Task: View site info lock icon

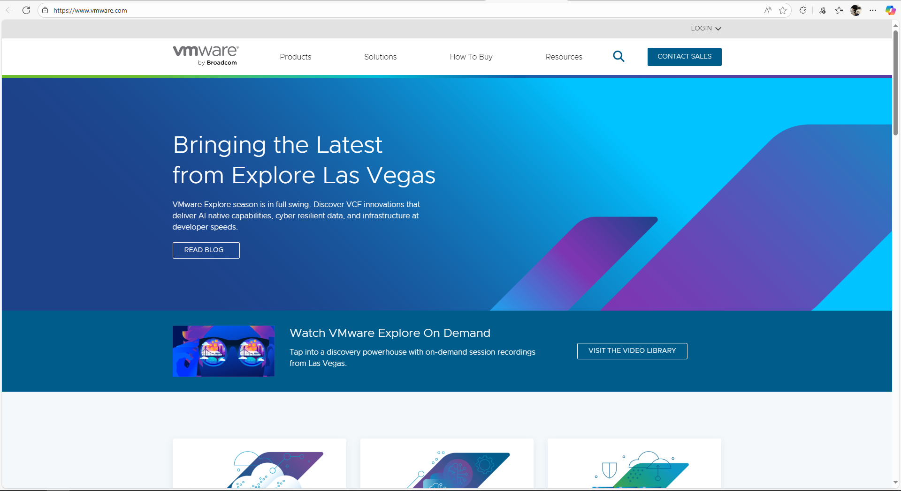Action: click(x=45, y=10)
